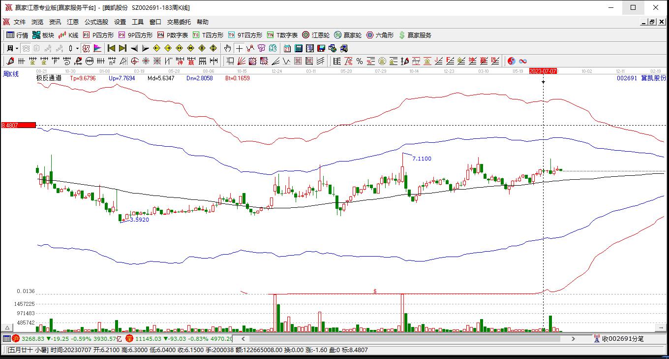The image size is (669, 359).
Task: Open the calculator icon in toolbar
Action: click(x=299, y=48)
